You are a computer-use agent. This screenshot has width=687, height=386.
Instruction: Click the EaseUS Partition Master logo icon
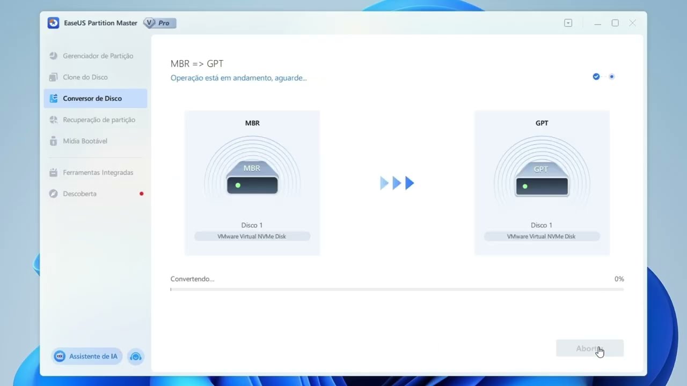(x=53, y=23)
